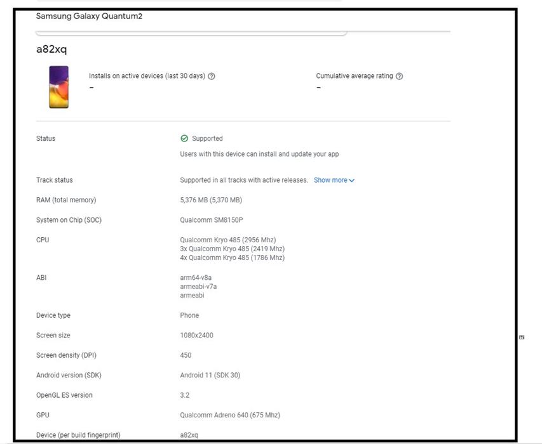
Task: Click the arm64-v8a value
Action: (x=196, y=278)
